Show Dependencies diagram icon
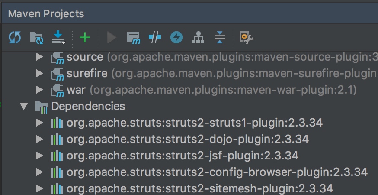 [x=198, y=38]
